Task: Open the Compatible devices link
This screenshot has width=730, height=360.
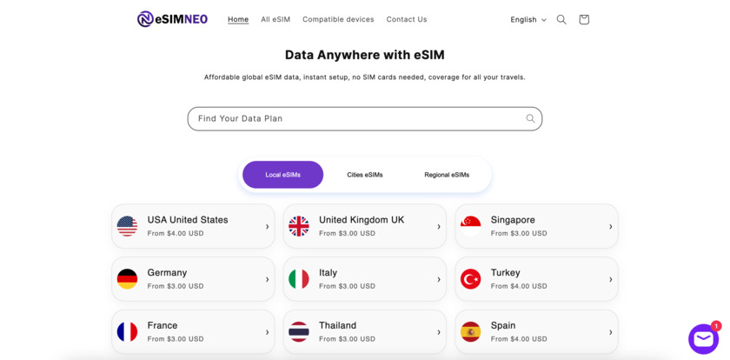Action: point(338,19)
